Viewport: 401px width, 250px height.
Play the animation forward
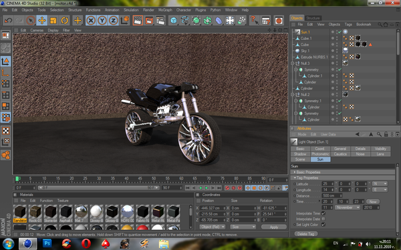207,188
